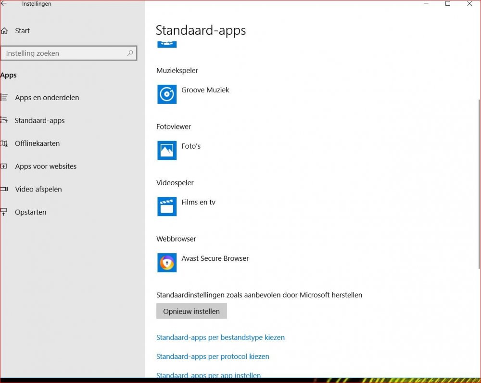The width and height of the screenshot is (481, 383).
Task: Maximize the Instellingen window
Action: tap(448, 3)
